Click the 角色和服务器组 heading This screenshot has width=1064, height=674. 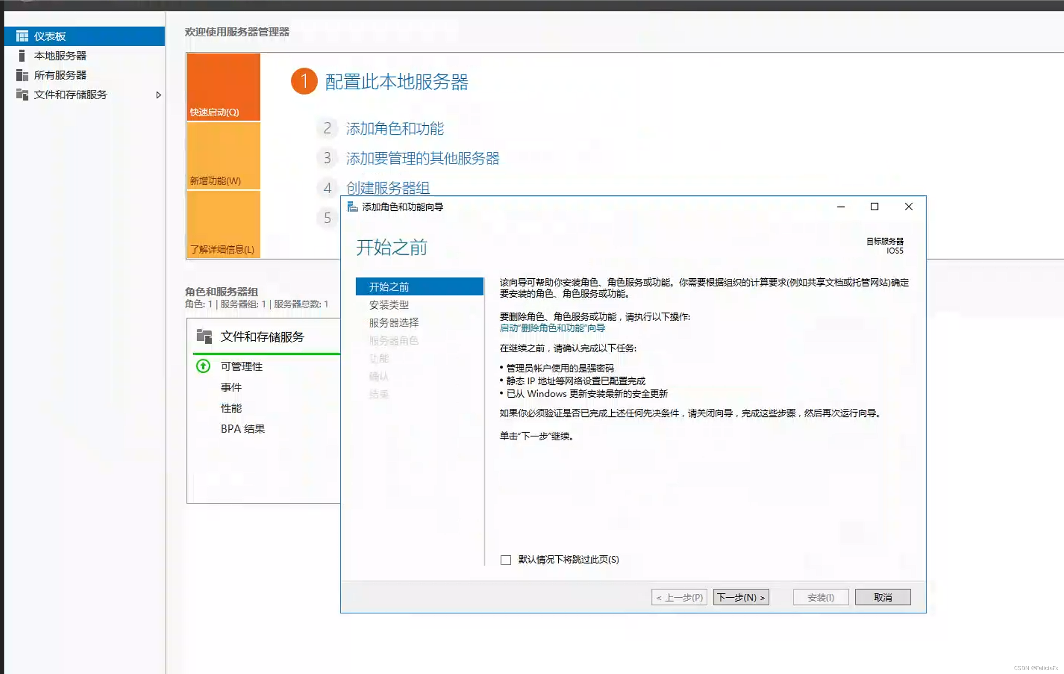[221, 291]
